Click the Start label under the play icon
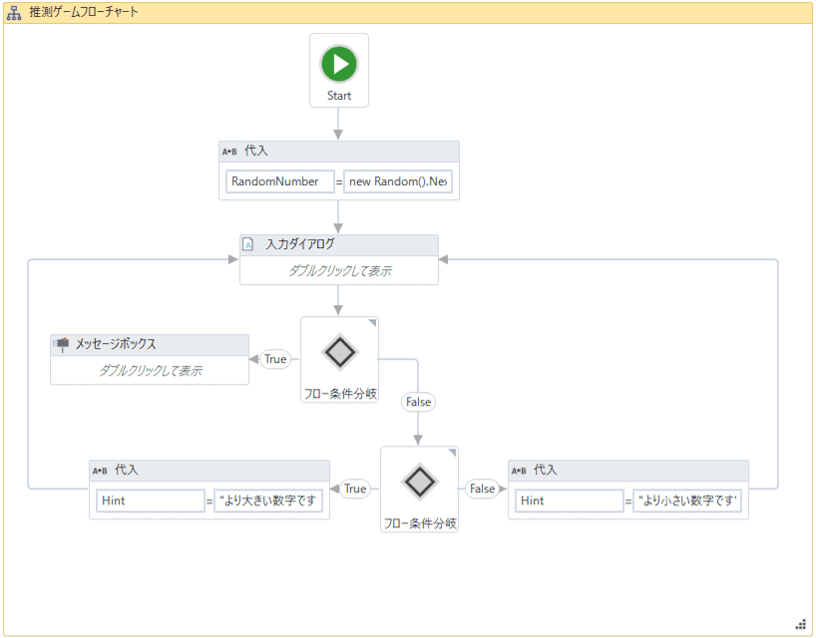This screenshot has width=816, height=638. pos(339,96)
